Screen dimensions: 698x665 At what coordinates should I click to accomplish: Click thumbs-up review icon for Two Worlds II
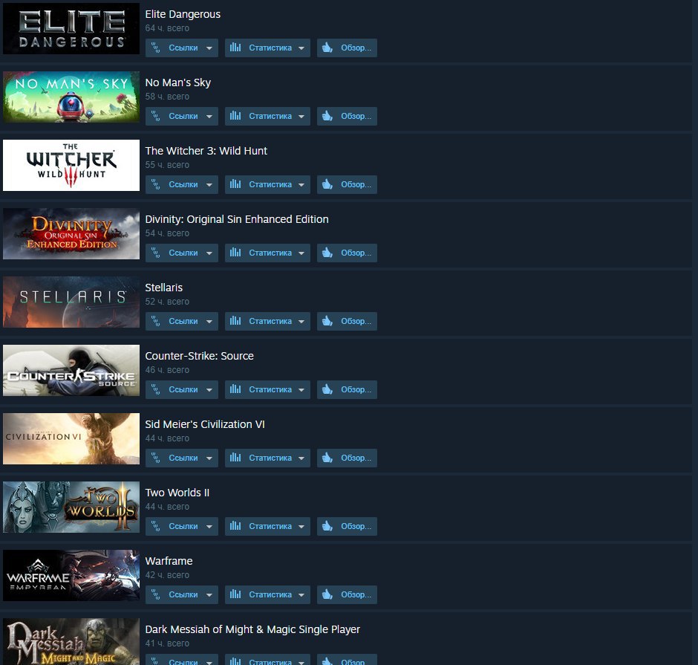point(327,526)
